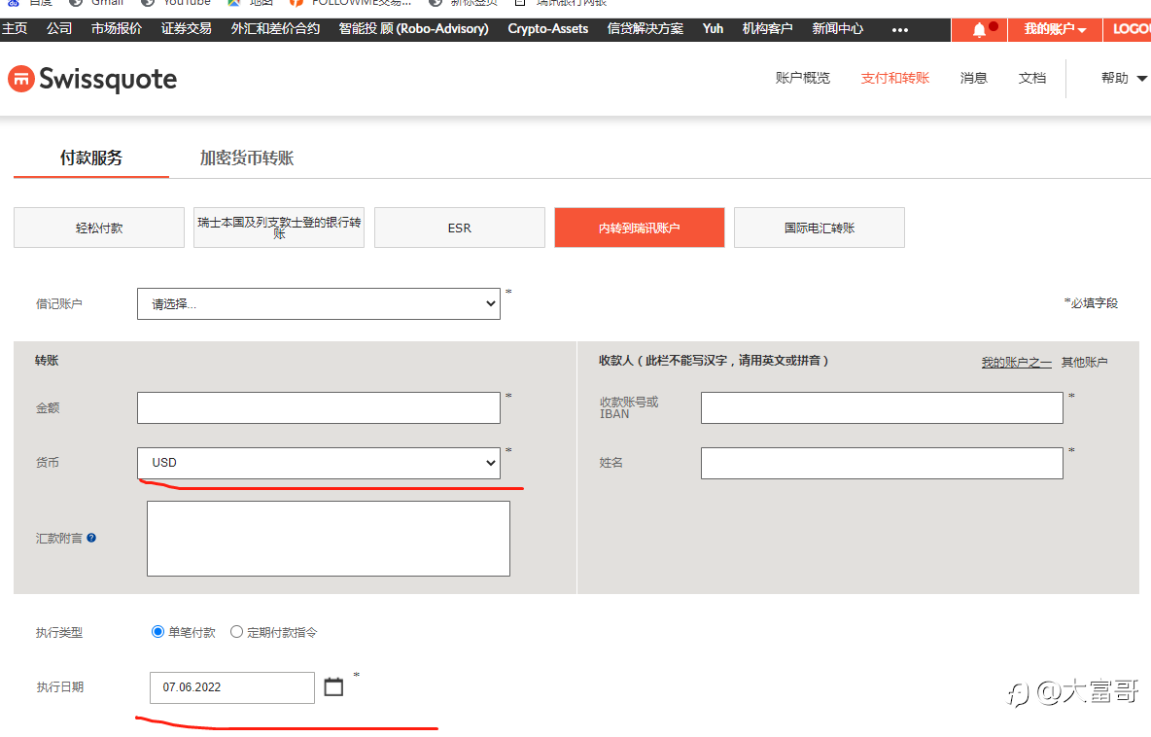Click 公司 in the top navigation
Viewport: 1151px width, 737px height.
[59, 28]
